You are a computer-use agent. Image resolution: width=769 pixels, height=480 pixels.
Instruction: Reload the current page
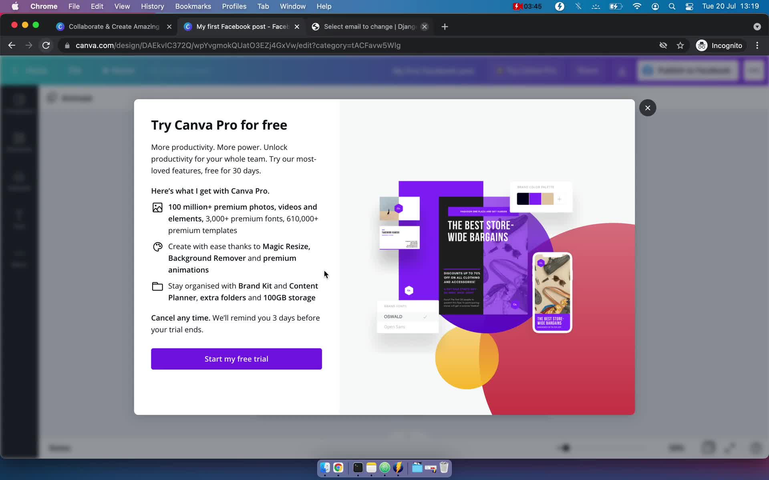click(46, 45)
